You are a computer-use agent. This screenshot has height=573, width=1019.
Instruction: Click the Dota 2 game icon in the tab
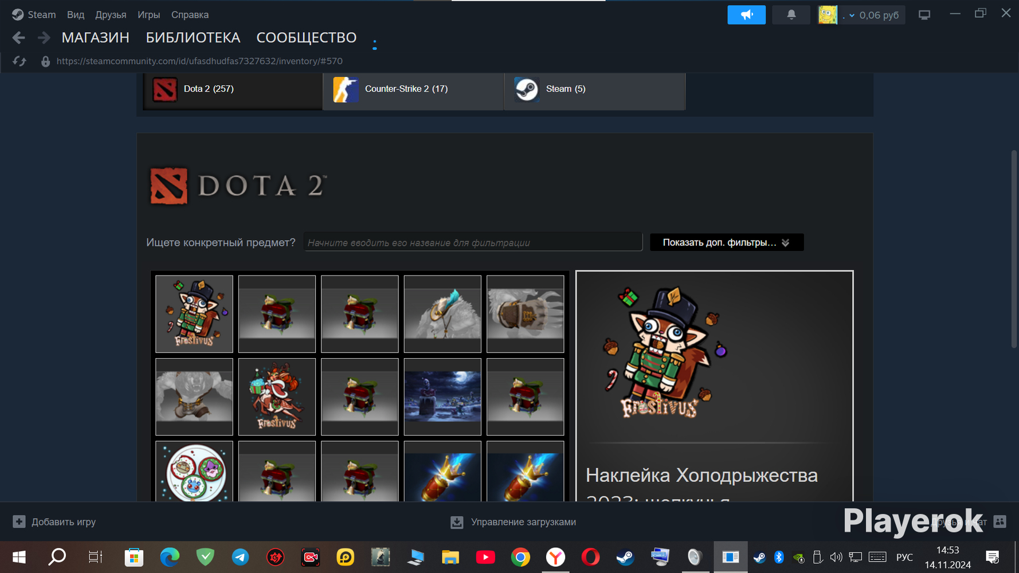(x=164, y=89)
